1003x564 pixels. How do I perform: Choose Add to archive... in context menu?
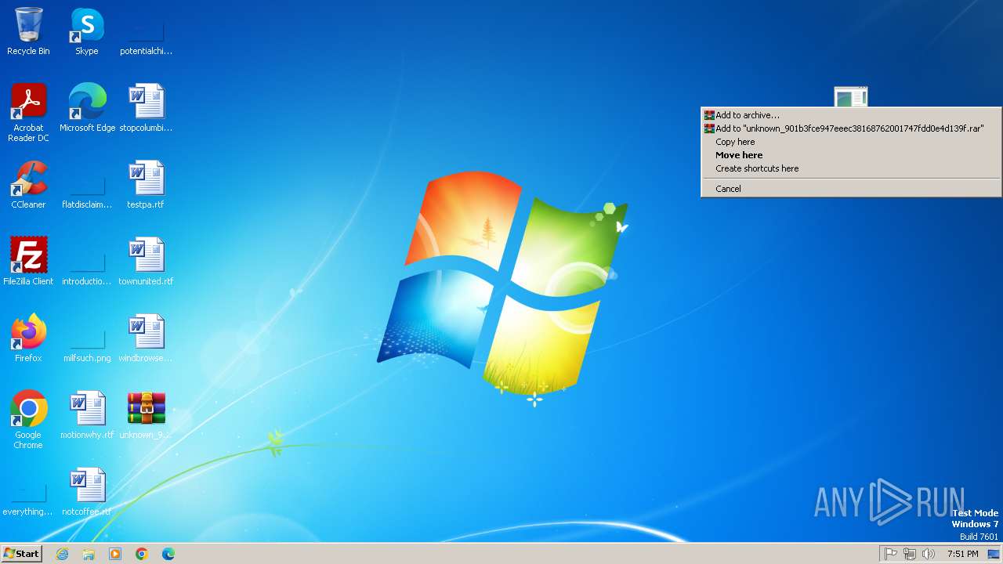(x=850, y=115)
